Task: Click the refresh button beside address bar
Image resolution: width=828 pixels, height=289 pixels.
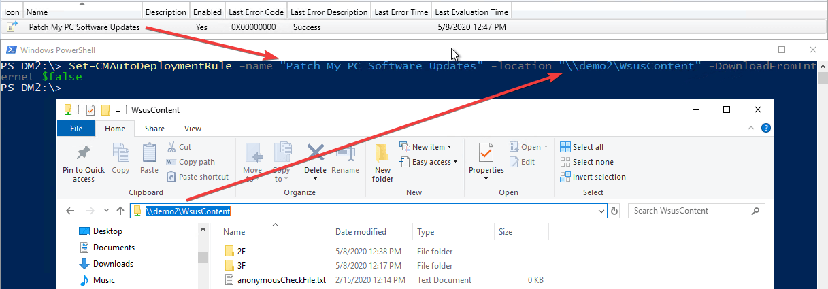Action: tap(615, 211)
